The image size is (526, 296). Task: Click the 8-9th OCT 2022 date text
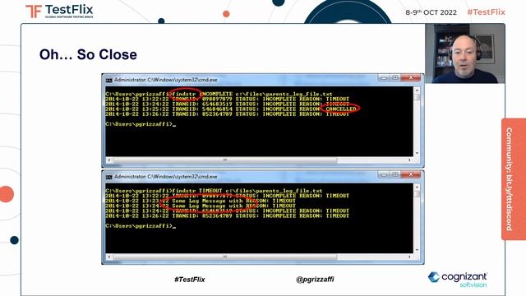pyautogui.click(x=431, y=12)
